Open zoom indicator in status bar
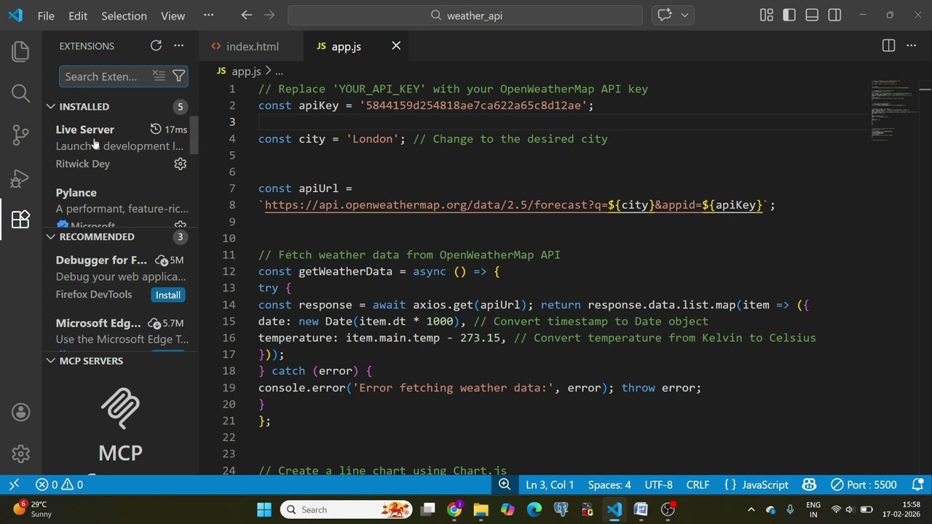The image size is (932, 524). tap(504, 485)
